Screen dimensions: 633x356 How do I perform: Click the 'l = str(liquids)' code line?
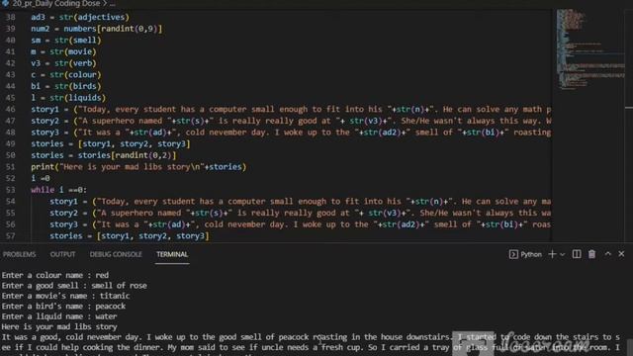tap(68, 98)
